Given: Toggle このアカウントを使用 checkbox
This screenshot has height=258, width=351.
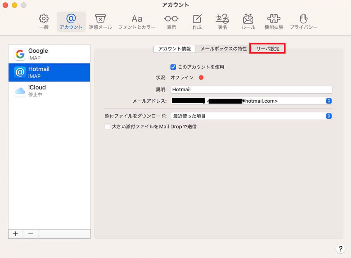Looking at the screenshot, I should point(173,67).
